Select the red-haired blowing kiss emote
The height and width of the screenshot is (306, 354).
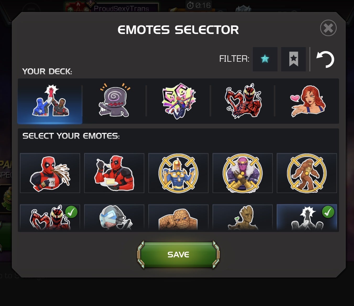click(307, 101)
